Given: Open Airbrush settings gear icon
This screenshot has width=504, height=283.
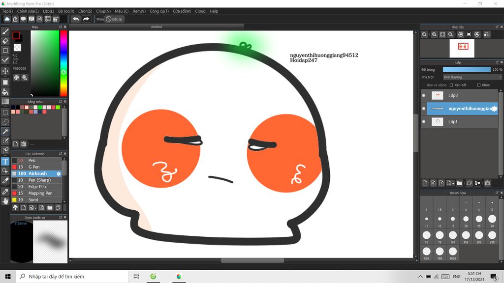Looking at the screenshot, I should (59, 173).
